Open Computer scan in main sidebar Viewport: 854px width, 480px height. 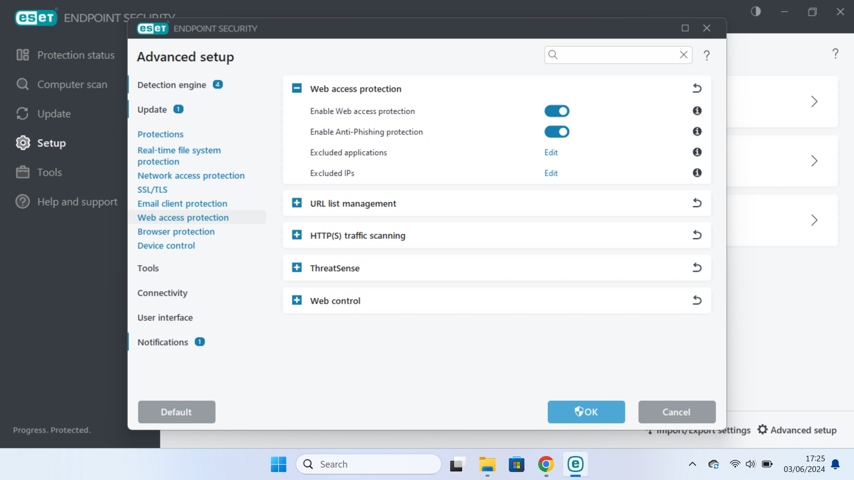tap(62, 84)
